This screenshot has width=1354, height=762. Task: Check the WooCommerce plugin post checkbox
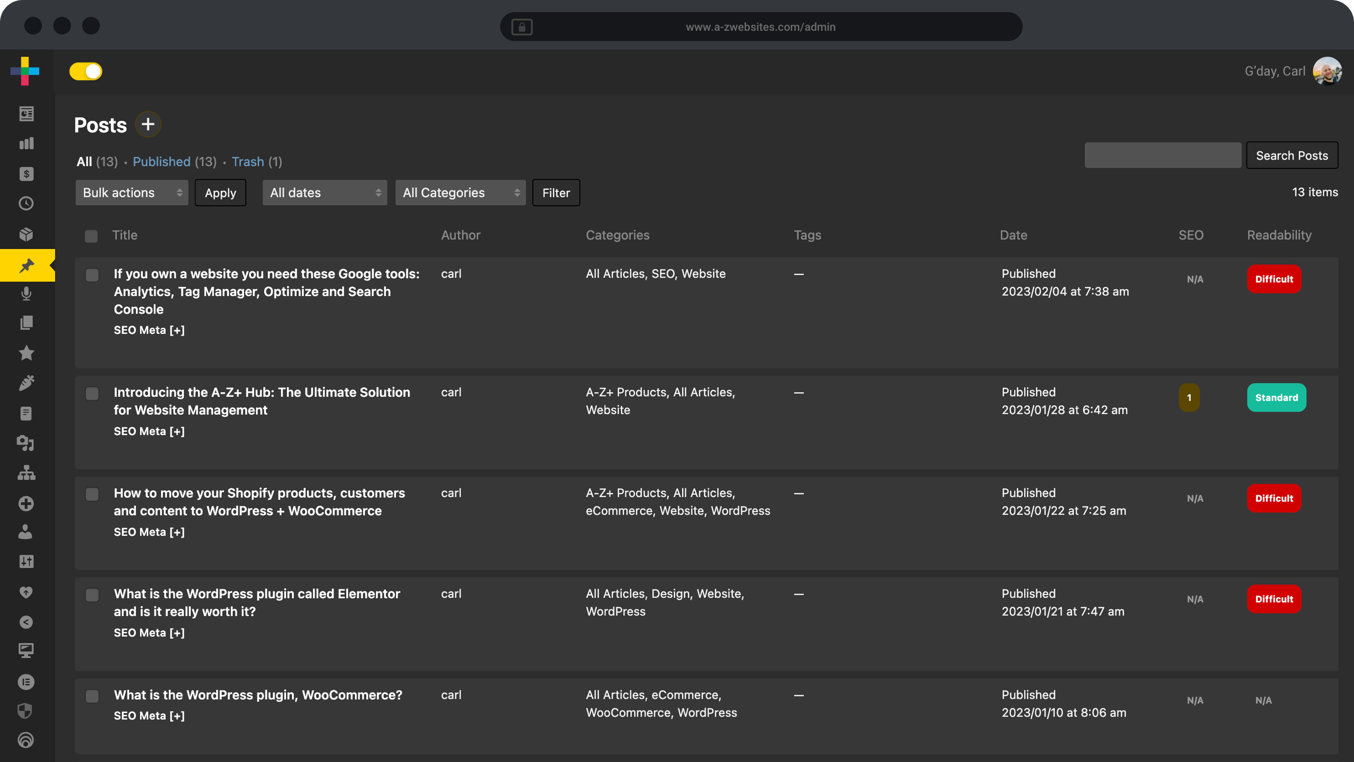coord(92,696)
